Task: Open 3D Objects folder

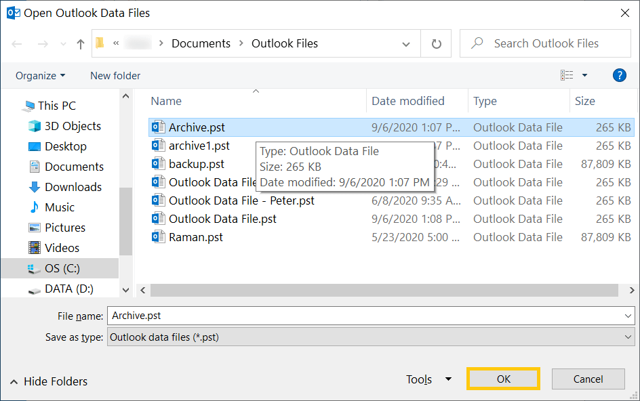Action: pos(73,126)
